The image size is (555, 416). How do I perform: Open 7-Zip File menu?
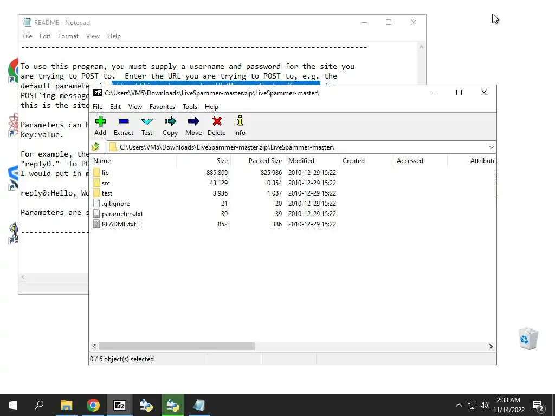coord(98,107)
